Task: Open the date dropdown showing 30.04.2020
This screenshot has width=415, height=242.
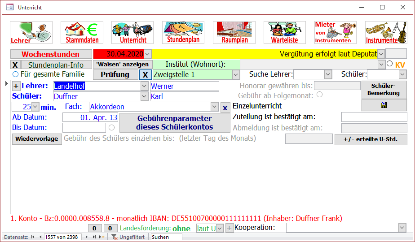Action: point(147,54)
